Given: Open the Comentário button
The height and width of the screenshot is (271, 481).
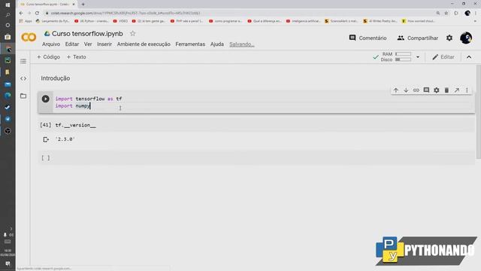Looking at the screenshot, I should click(368, 38).
